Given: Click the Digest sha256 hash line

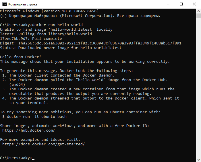Looking at the screenshot, I should click(90, 43).
